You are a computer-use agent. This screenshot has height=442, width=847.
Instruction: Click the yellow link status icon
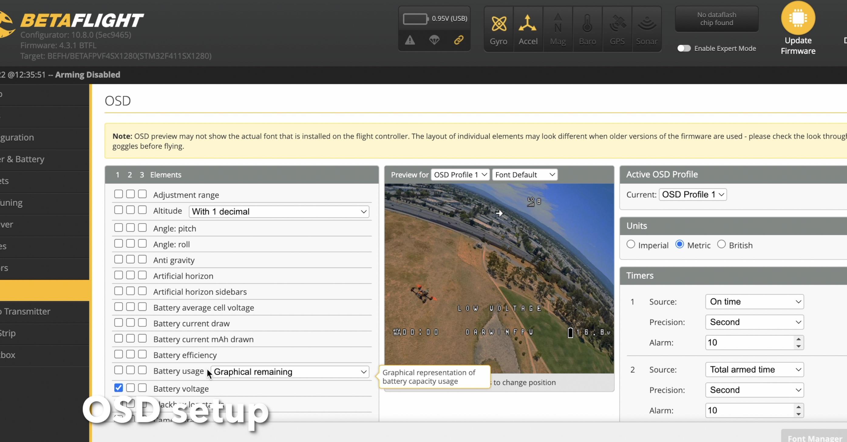pos(459,40)
